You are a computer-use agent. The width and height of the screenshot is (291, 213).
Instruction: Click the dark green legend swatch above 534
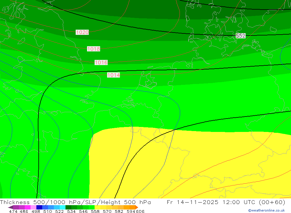[x=68, y=207]
